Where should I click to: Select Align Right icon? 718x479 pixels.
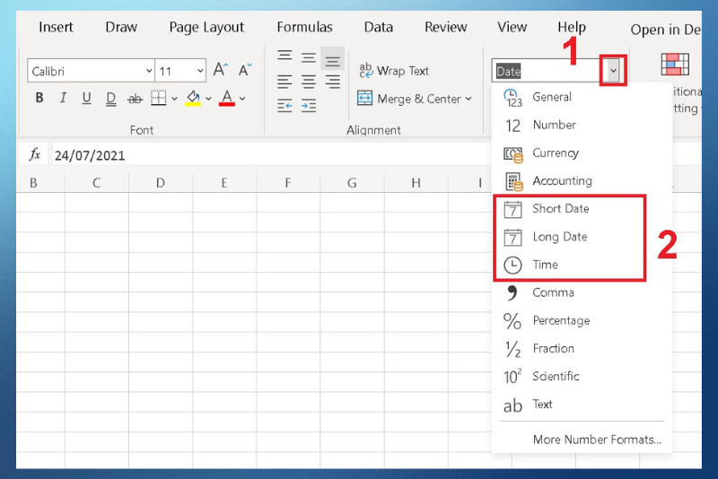coord(332,82)
